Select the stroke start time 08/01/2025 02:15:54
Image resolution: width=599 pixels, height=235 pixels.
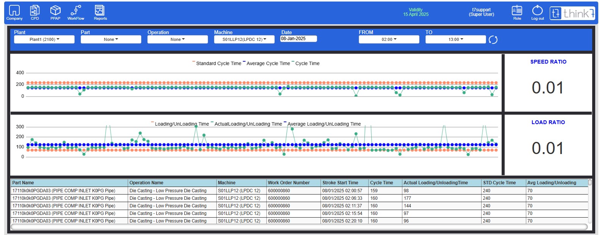tap(342, 213)
